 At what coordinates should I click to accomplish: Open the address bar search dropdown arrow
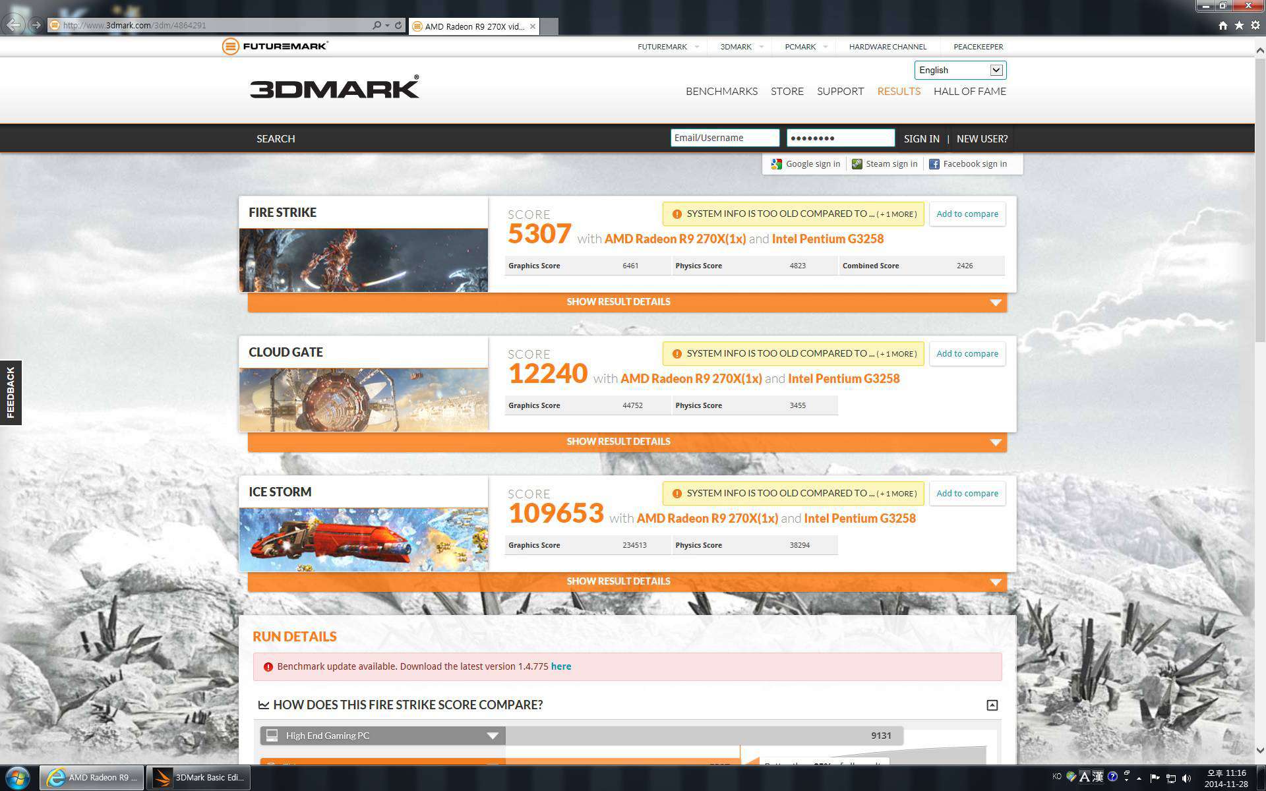pyautogui.click(x=387, y=26)
